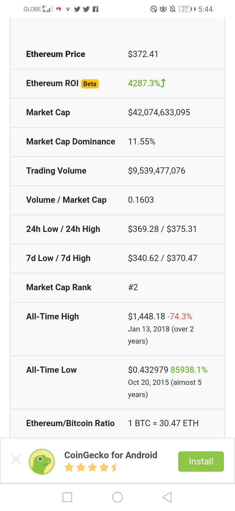Screen dimensions: 235x511
Task: Tap the All-Time High -74.3% change
Action: coord(180,316)
